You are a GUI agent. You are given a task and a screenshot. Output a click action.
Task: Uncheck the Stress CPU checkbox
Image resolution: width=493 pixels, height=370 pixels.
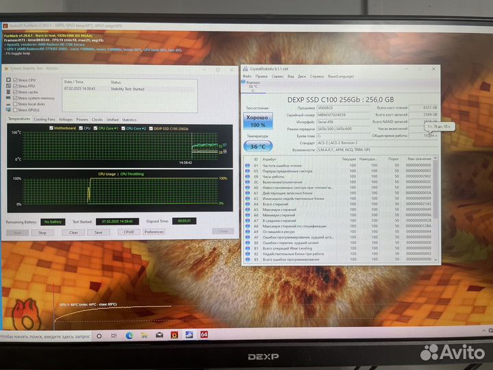coord(15,80)
